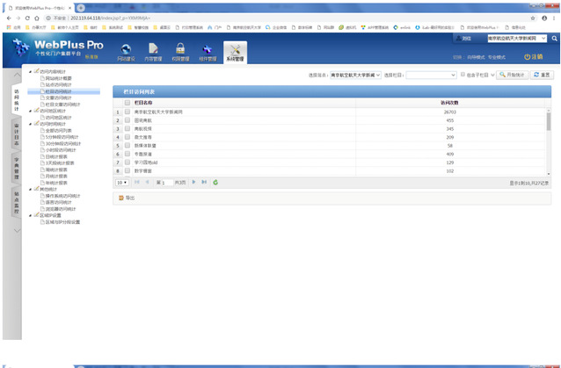Viewport: 561px width, 368px height.
Task: Check the box for row 5
Action: [127, 146]
